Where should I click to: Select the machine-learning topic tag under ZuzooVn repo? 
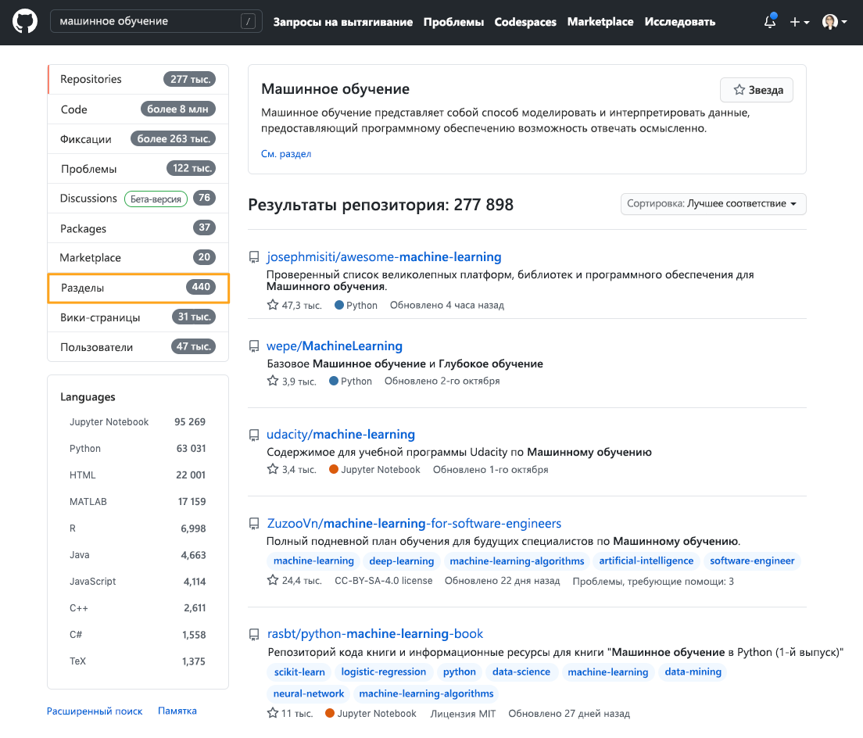click(313, 561)
